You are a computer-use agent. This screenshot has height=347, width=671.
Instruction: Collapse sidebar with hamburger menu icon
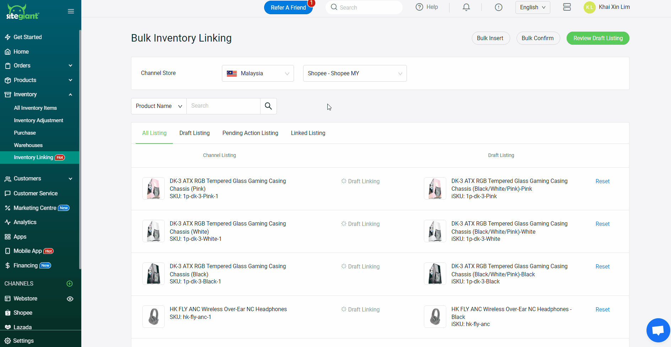71,11
